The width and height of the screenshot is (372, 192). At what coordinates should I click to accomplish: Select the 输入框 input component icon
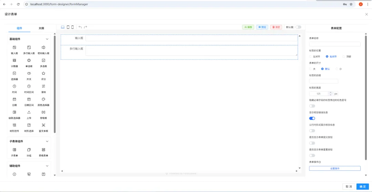point(14,47)
